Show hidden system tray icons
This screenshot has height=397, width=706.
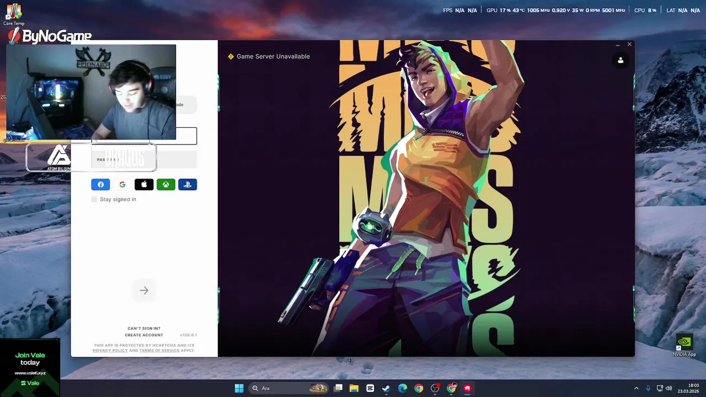coord(636,388)
